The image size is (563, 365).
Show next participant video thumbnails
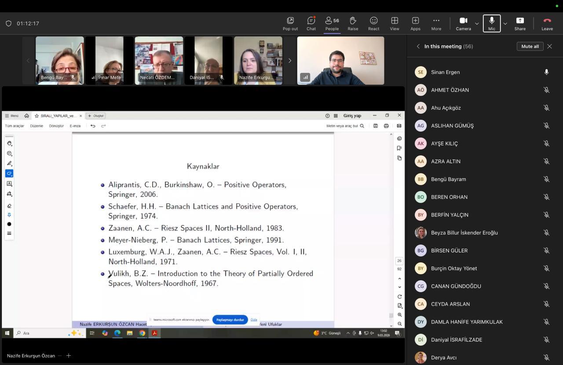coord(289,61)
